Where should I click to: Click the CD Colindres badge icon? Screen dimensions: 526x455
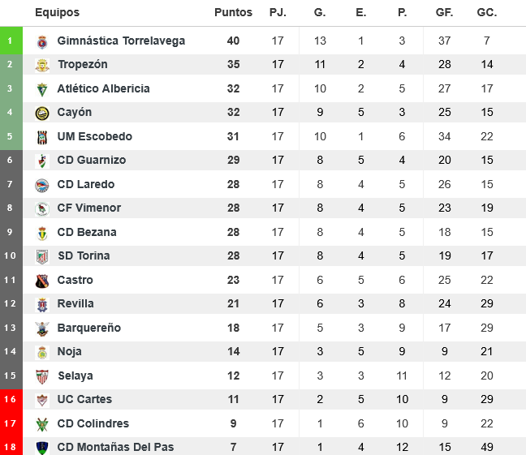point(42,424)
